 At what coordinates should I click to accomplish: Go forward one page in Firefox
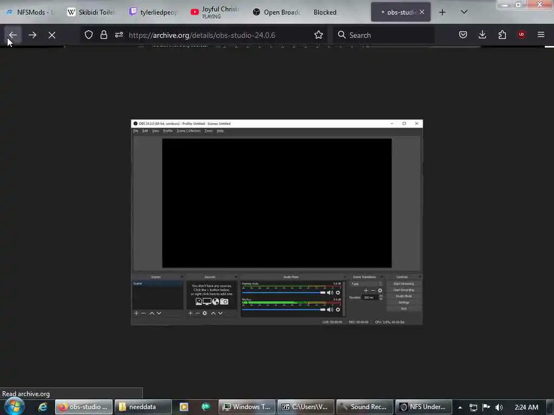tap(32, 35)
